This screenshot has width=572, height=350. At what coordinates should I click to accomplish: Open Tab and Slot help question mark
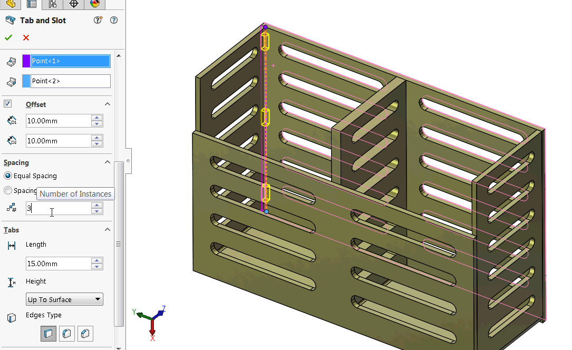[114, 20]
